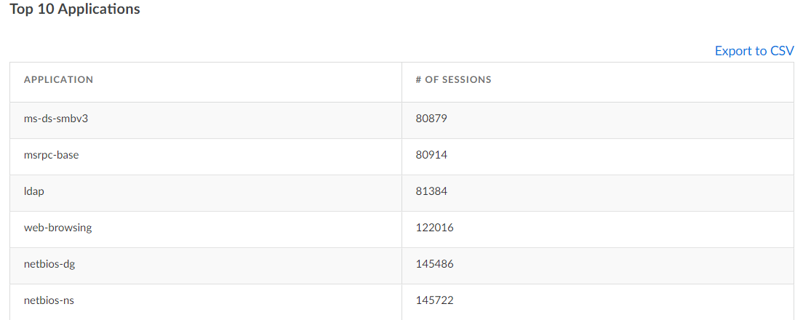Click the session count 145486
The height and width of the screenshot is (320, 803).
point(434,264)
